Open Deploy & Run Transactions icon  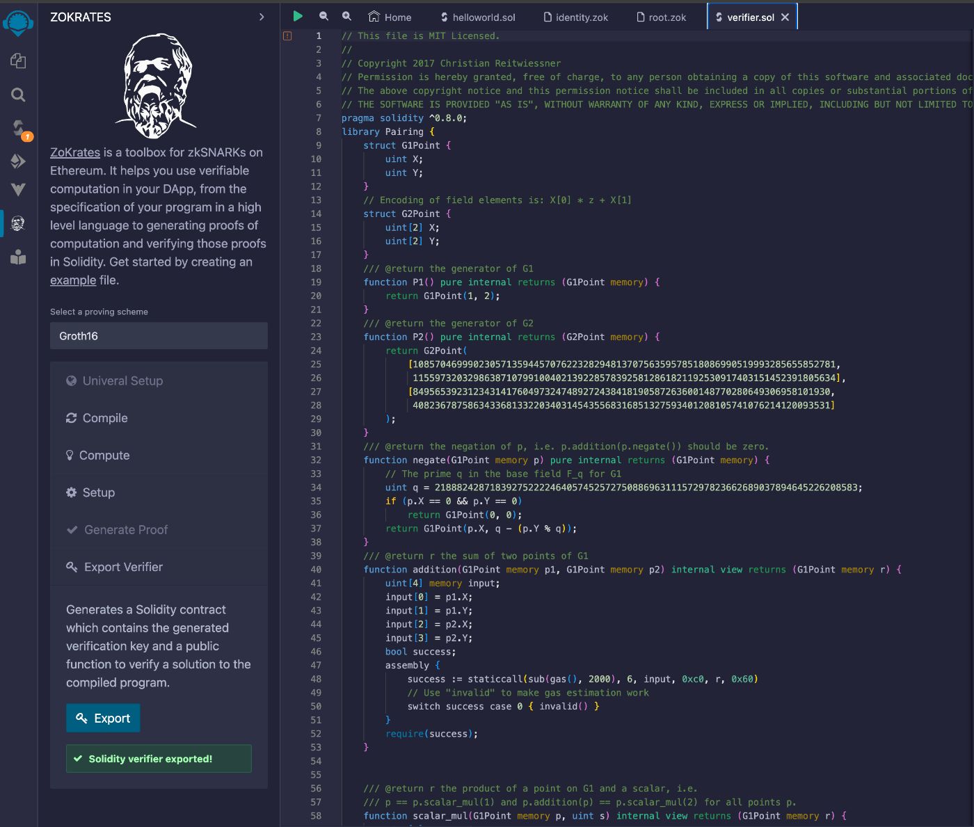click(x=18, y=161)
